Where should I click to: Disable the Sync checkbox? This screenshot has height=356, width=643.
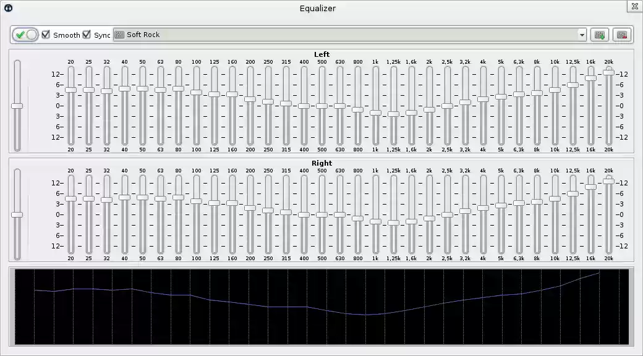[x=87, y=35]
